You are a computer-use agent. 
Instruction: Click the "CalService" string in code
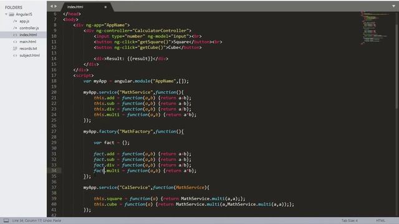(135, 187)
